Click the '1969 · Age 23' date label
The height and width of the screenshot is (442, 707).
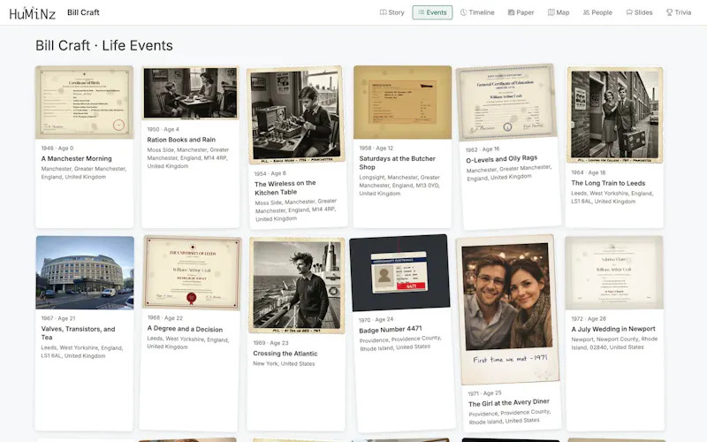[x=270, y=343]
